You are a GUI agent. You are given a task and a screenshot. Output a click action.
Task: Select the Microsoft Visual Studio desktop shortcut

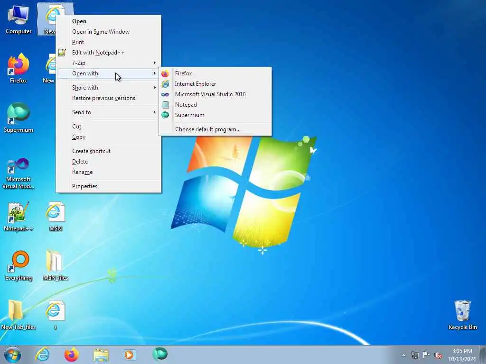pos(19,173)
